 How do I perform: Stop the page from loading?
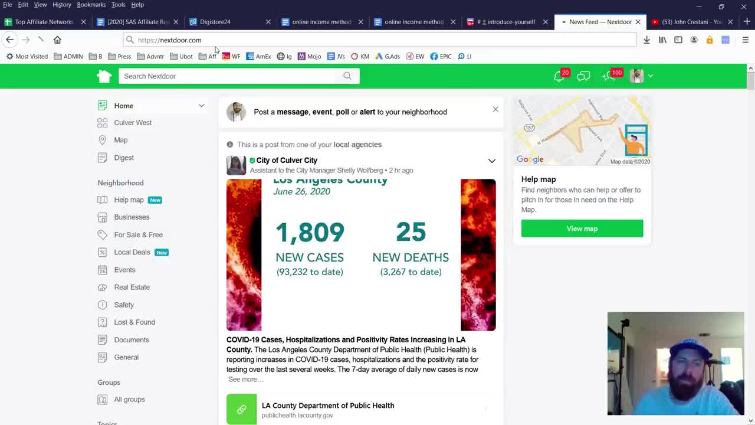41,40
